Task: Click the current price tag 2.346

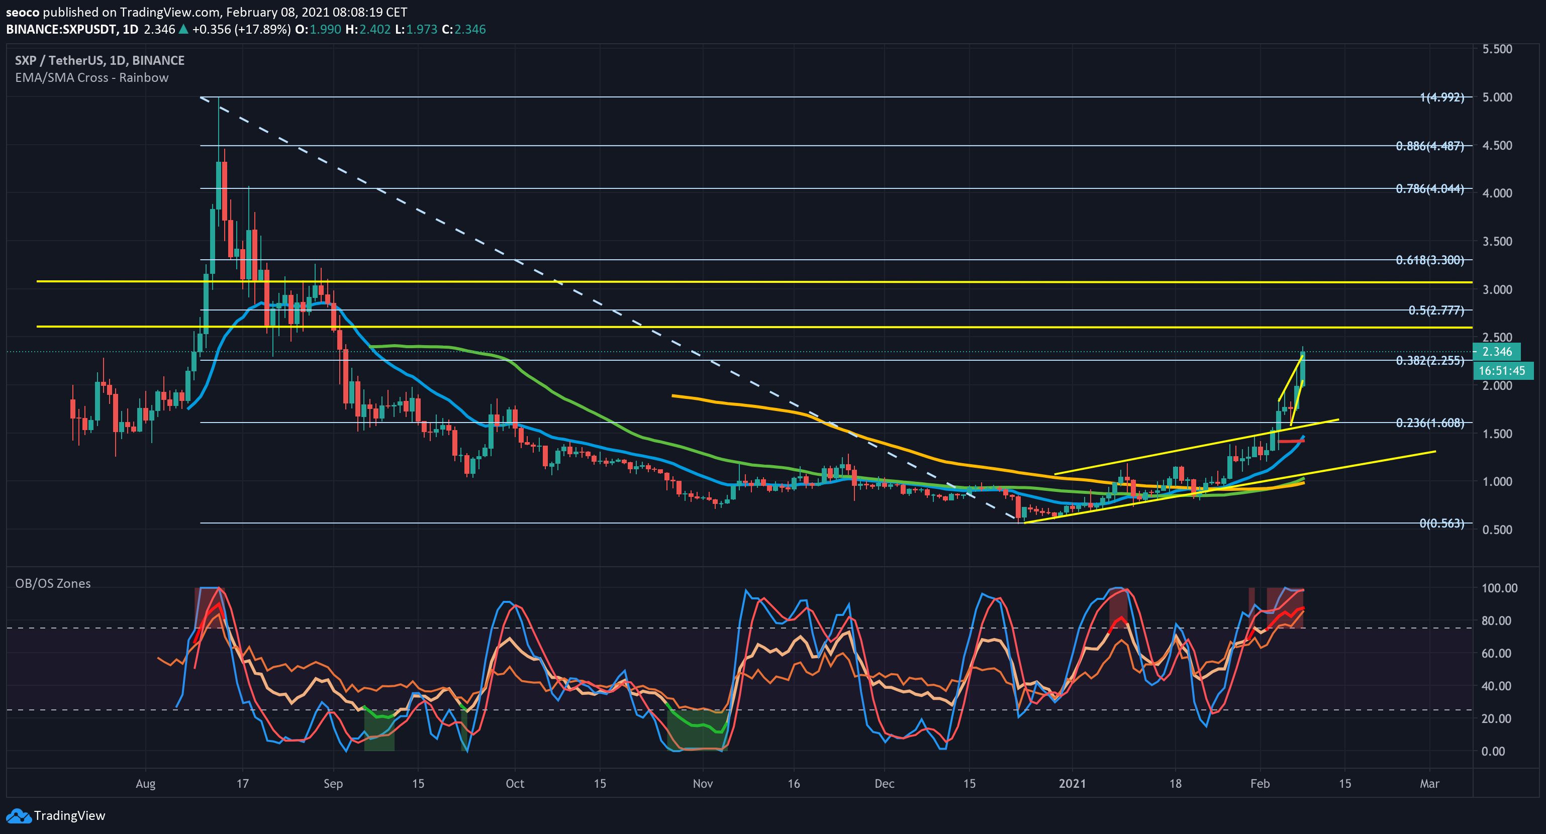Action: pyautogui.click(x=1497, y=352)
